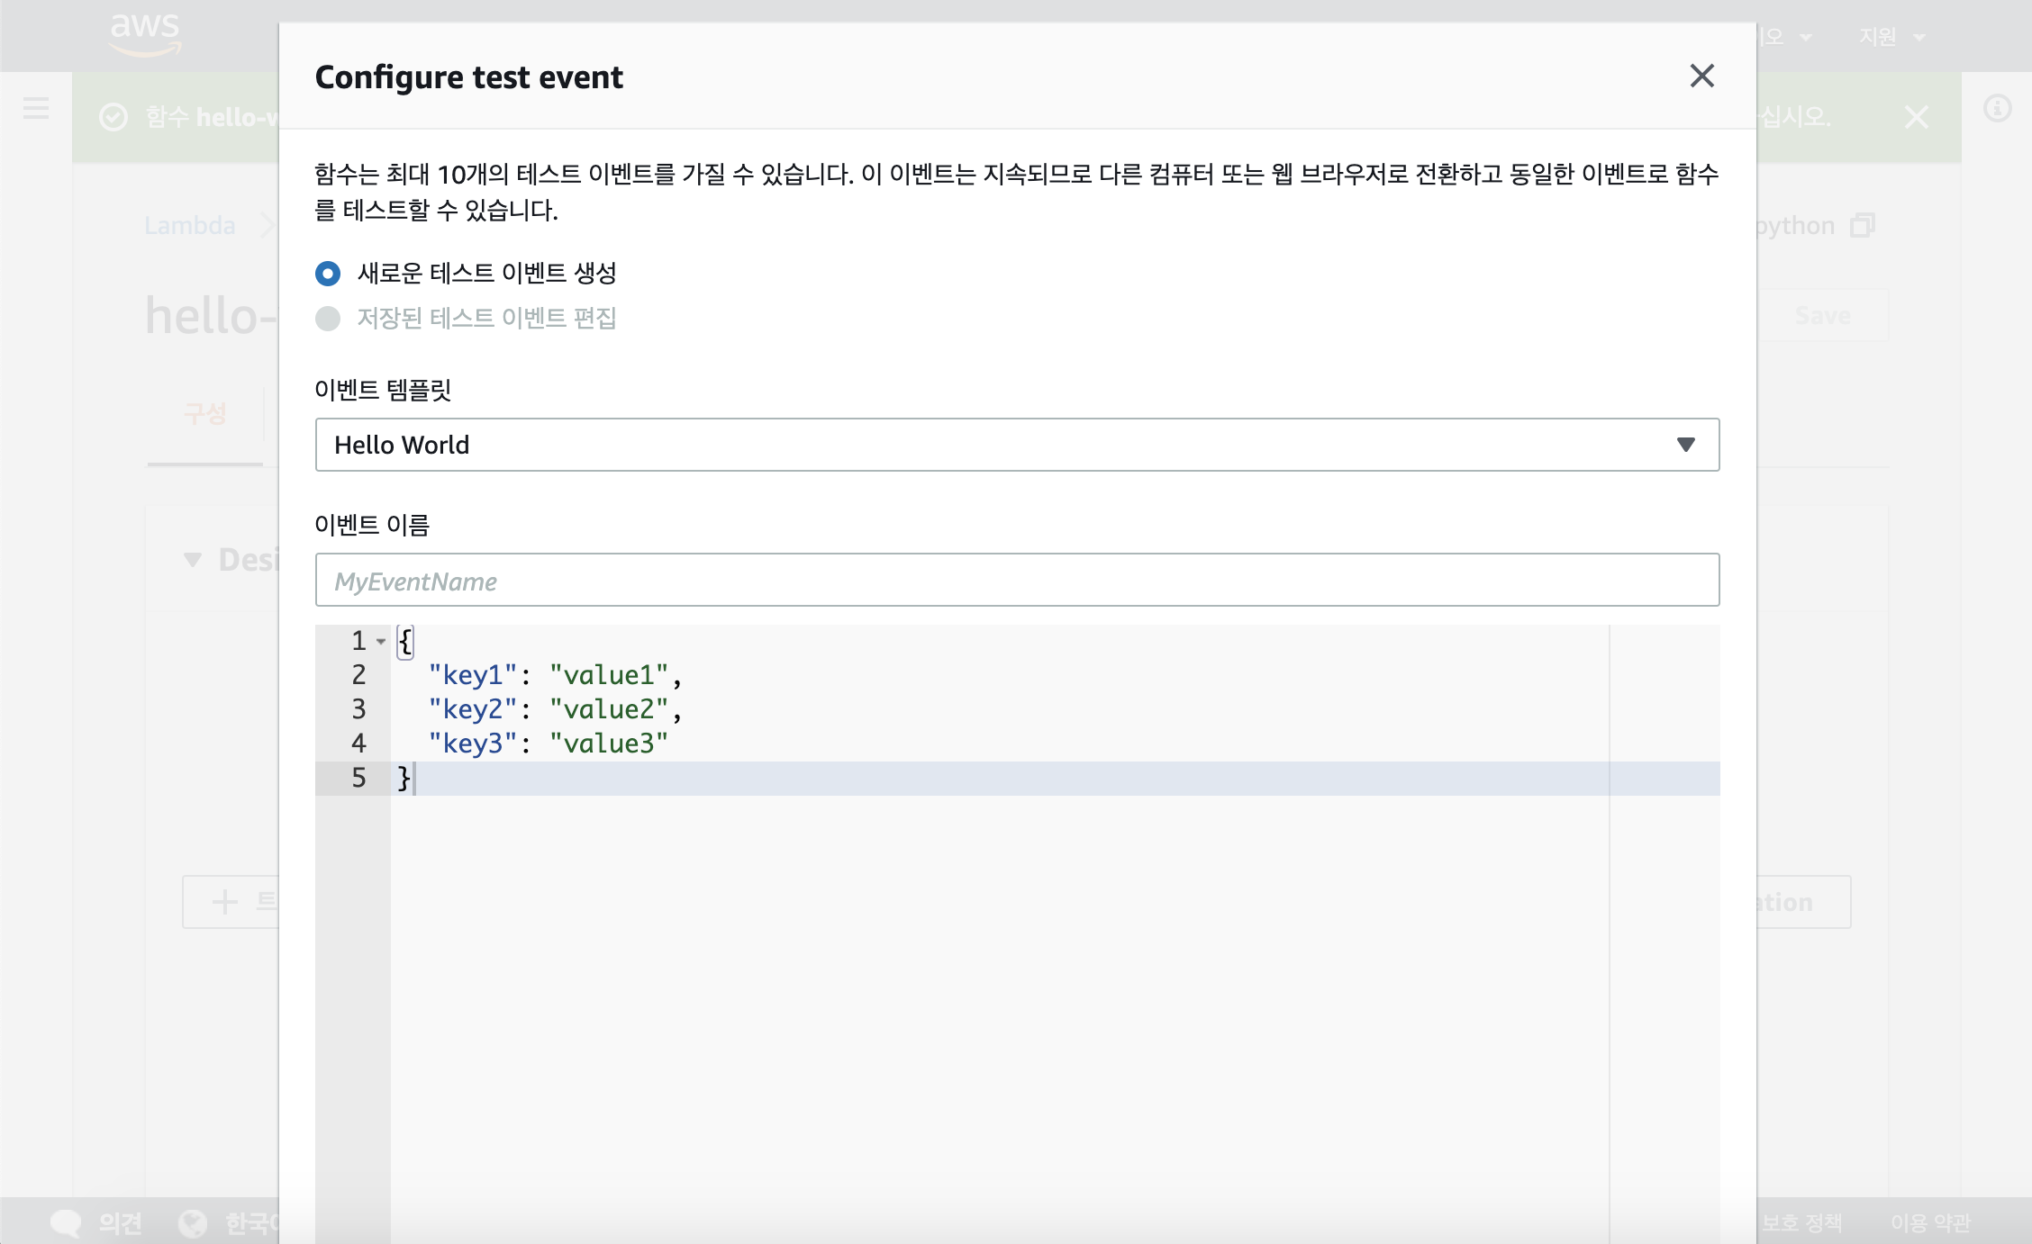Click the AWS logo in the header
The height and width of the screenshot is (1244, 2032).
pos(145,34)
